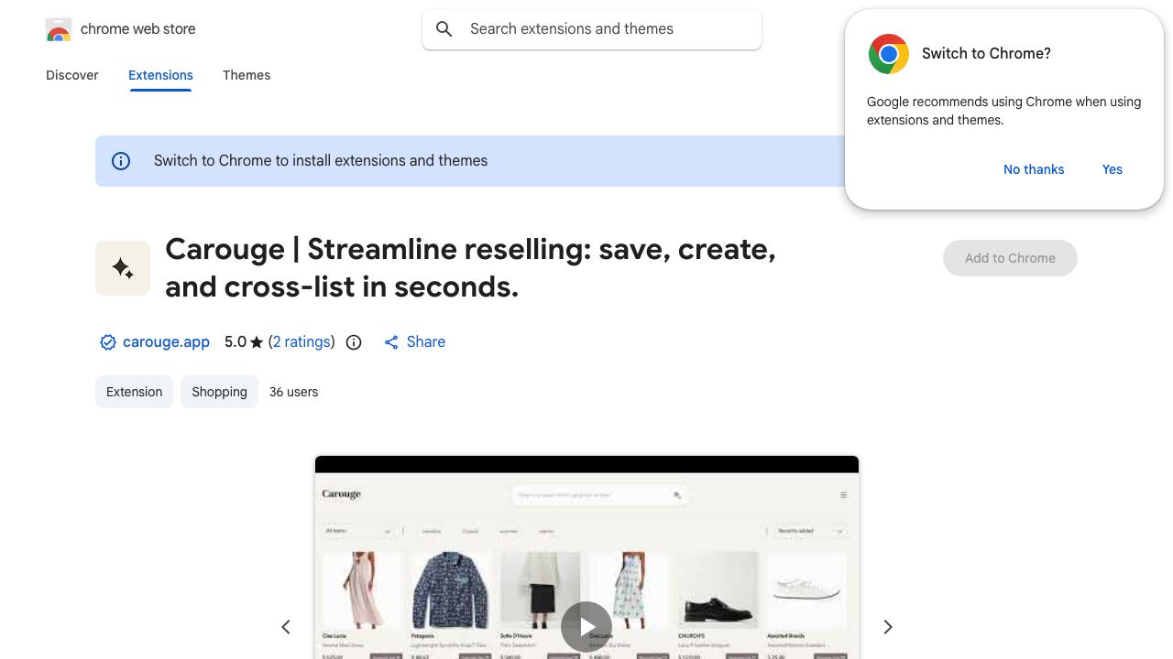The image size is (1173, 659).
Task: Select the Shopping category chip
Action: pyautogui.click(x=219, y=392)
